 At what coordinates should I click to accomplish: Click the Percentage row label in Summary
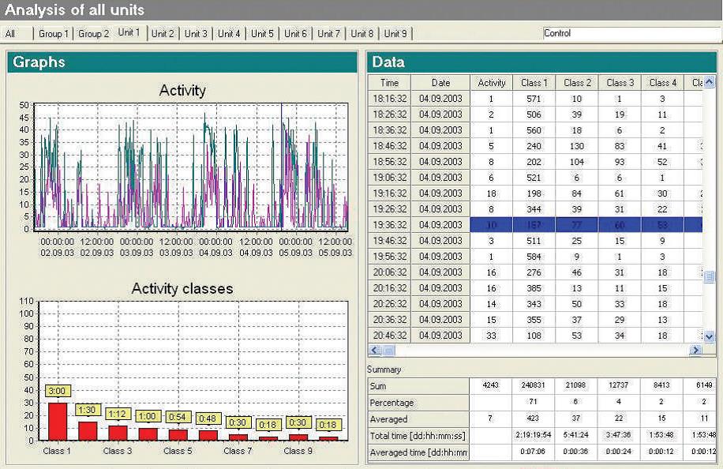pyautogui.click(x=418, y=403)
